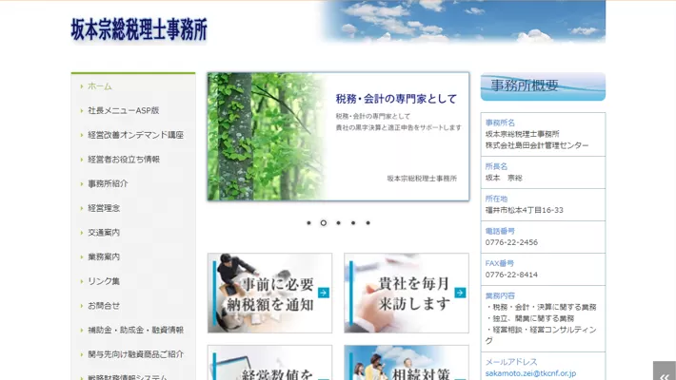Click the arrow icon on 事前に必要納税額を通知 banner
The image size is (676, 380).
[324, 293]
